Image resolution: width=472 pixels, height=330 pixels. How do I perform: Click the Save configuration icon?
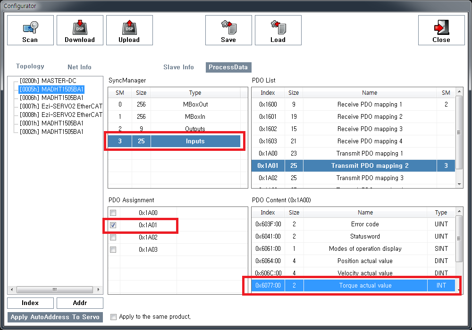click(x=228, y=27)
